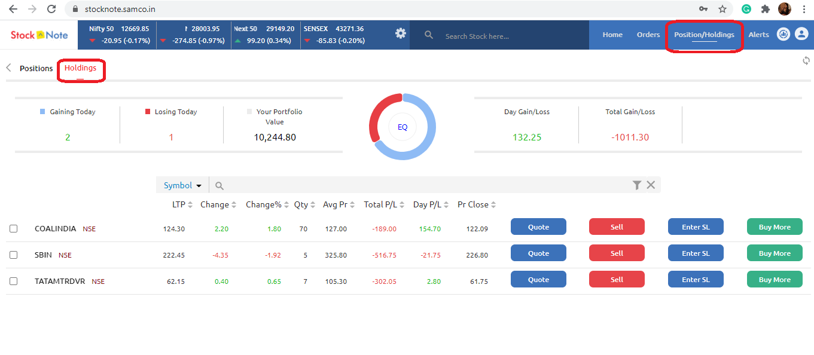Click the portfolio value 10,244.80
The width and height of the screenshot is (814, 355).
pyautogui.click(x=275, y=137)
